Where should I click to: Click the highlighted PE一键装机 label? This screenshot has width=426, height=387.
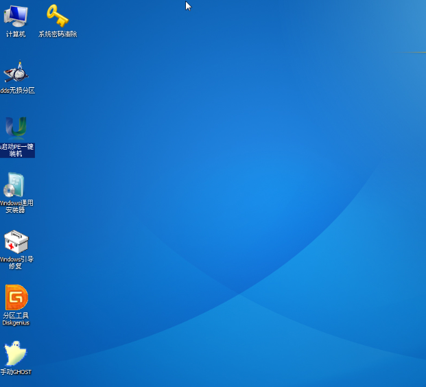(17, 150)
